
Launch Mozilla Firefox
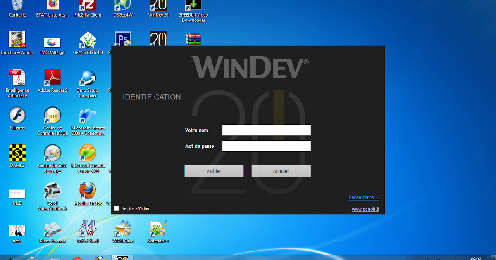coord(88,192)
